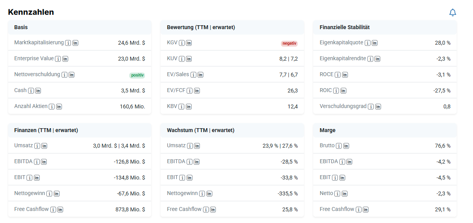Select the Anzahl Aktien row label
This screenshot has width=473, height=223.
[x=31, y=106]
